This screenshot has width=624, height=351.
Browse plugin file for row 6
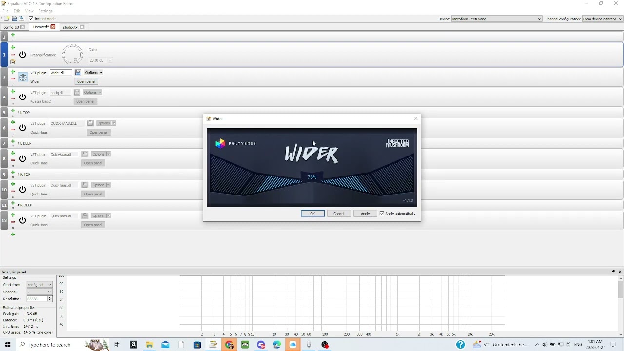pyautogui.click(x=90, y=123)
